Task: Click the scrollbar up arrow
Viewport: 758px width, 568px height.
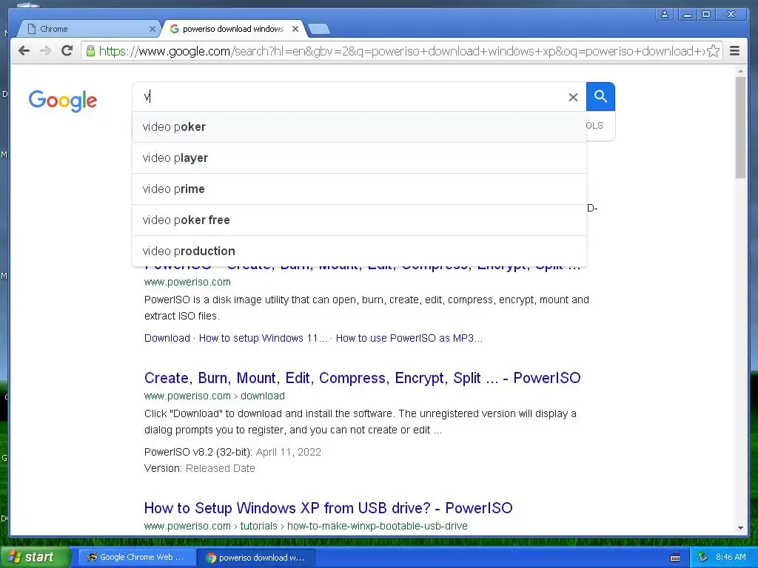Action: coord(740,72)
